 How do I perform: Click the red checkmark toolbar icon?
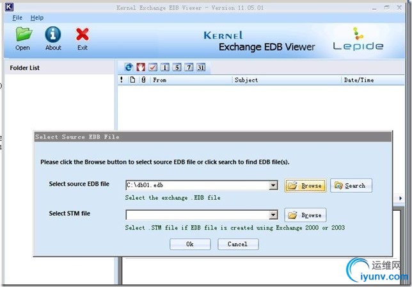coord(153,67)
